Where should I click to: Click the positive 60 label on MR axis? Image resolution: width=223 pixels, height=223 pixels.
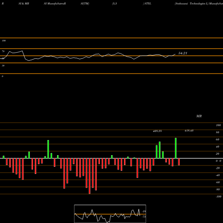click(218, 140)
